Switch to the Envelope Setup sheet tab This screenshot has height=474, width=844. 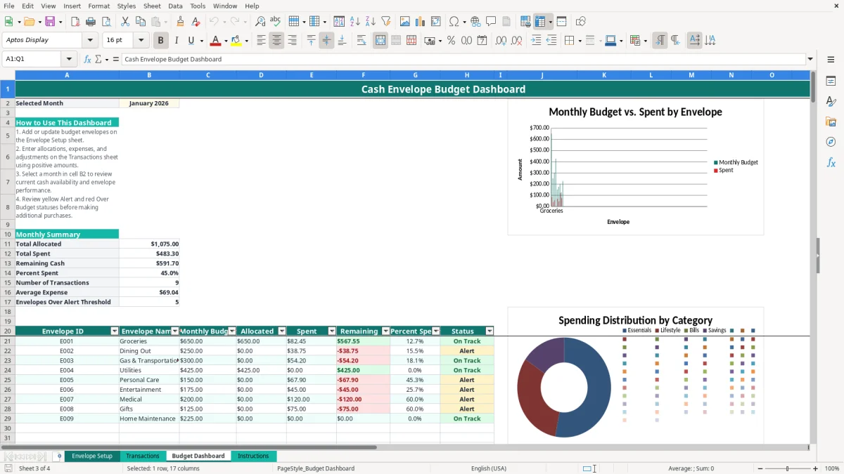click(x=92, y=456)
